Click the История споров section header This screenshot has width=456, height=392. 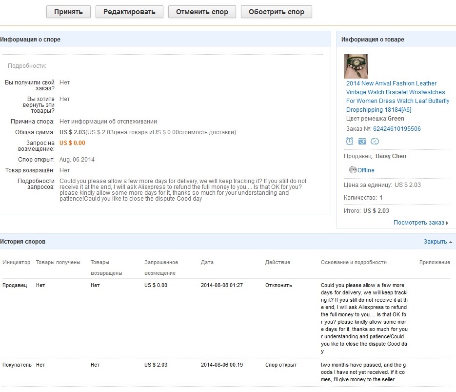point(23,242)
